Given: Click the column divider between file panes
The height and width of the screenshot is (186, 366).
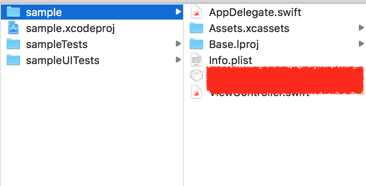Looking at the screenshot, I should (183, 133).
